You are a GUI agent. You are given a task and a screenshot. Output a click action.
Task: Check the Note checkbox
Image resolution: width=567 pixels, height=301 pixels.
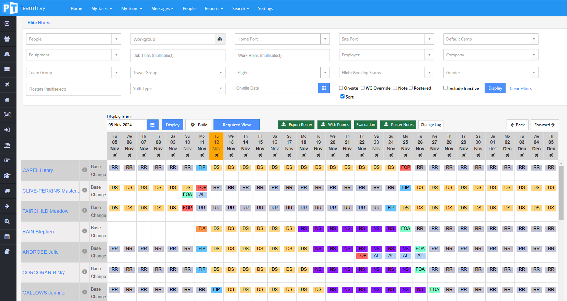click(x=395, y=88)
